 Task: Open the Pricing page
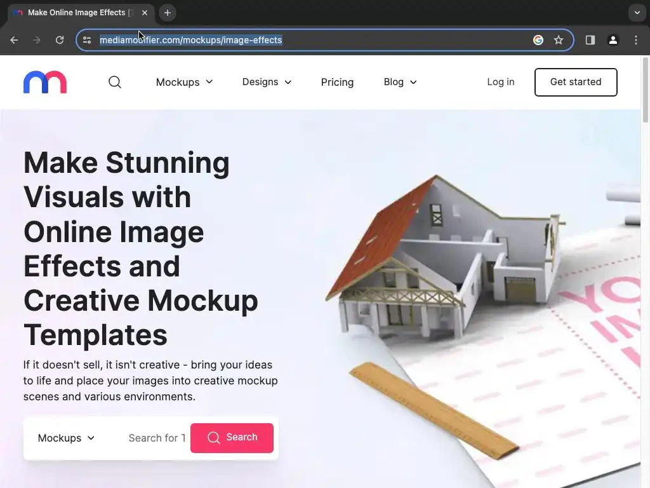(337, 82)
